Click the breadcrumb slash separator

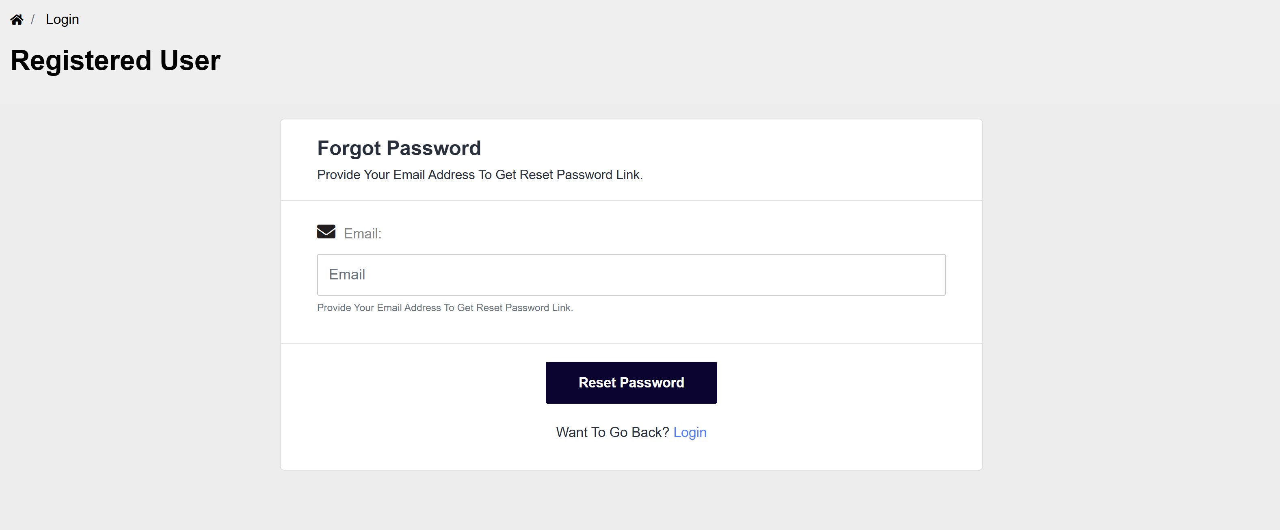33,19
